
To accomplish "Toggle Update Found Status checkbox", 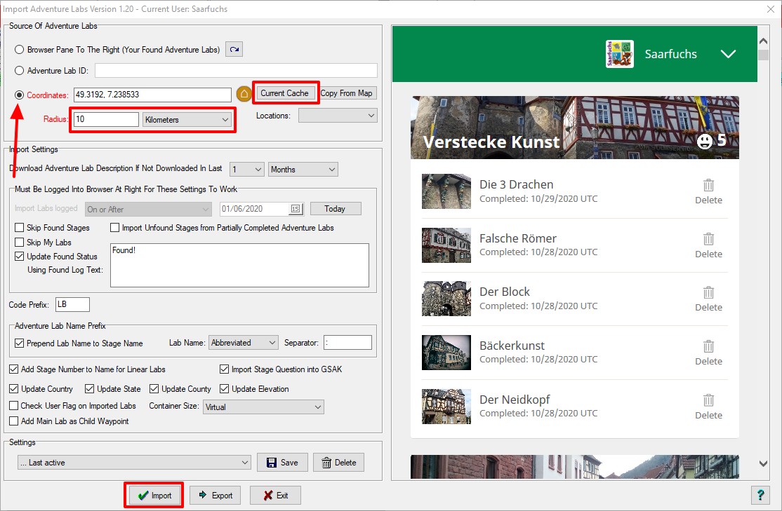I will 20,256.
